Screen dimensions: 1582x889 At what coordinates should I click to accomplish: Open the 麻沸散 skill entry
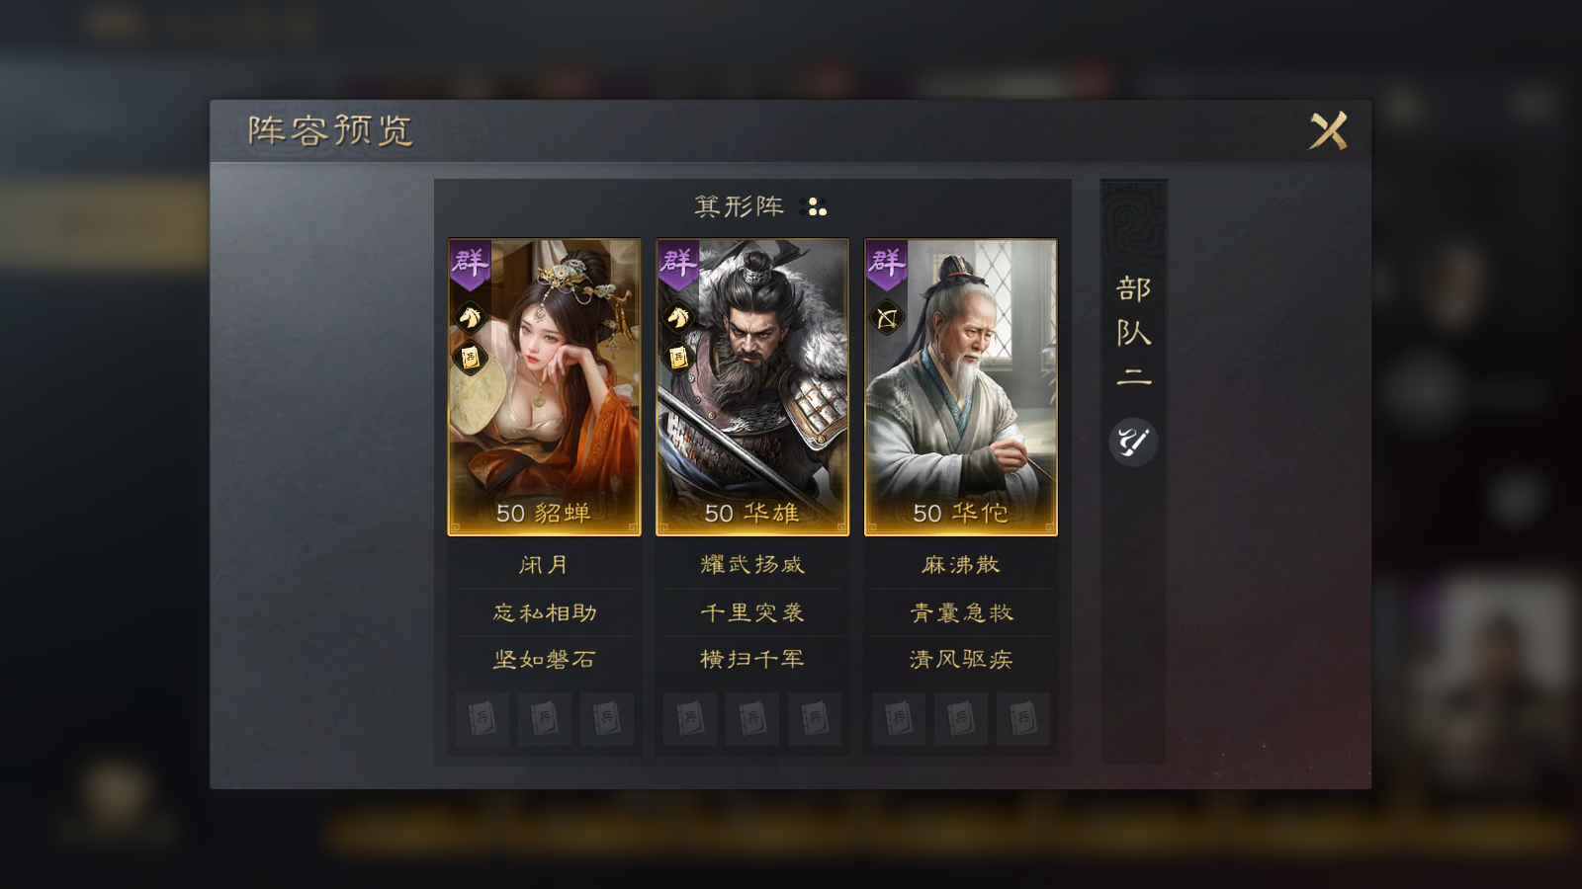tap(961, 565)
